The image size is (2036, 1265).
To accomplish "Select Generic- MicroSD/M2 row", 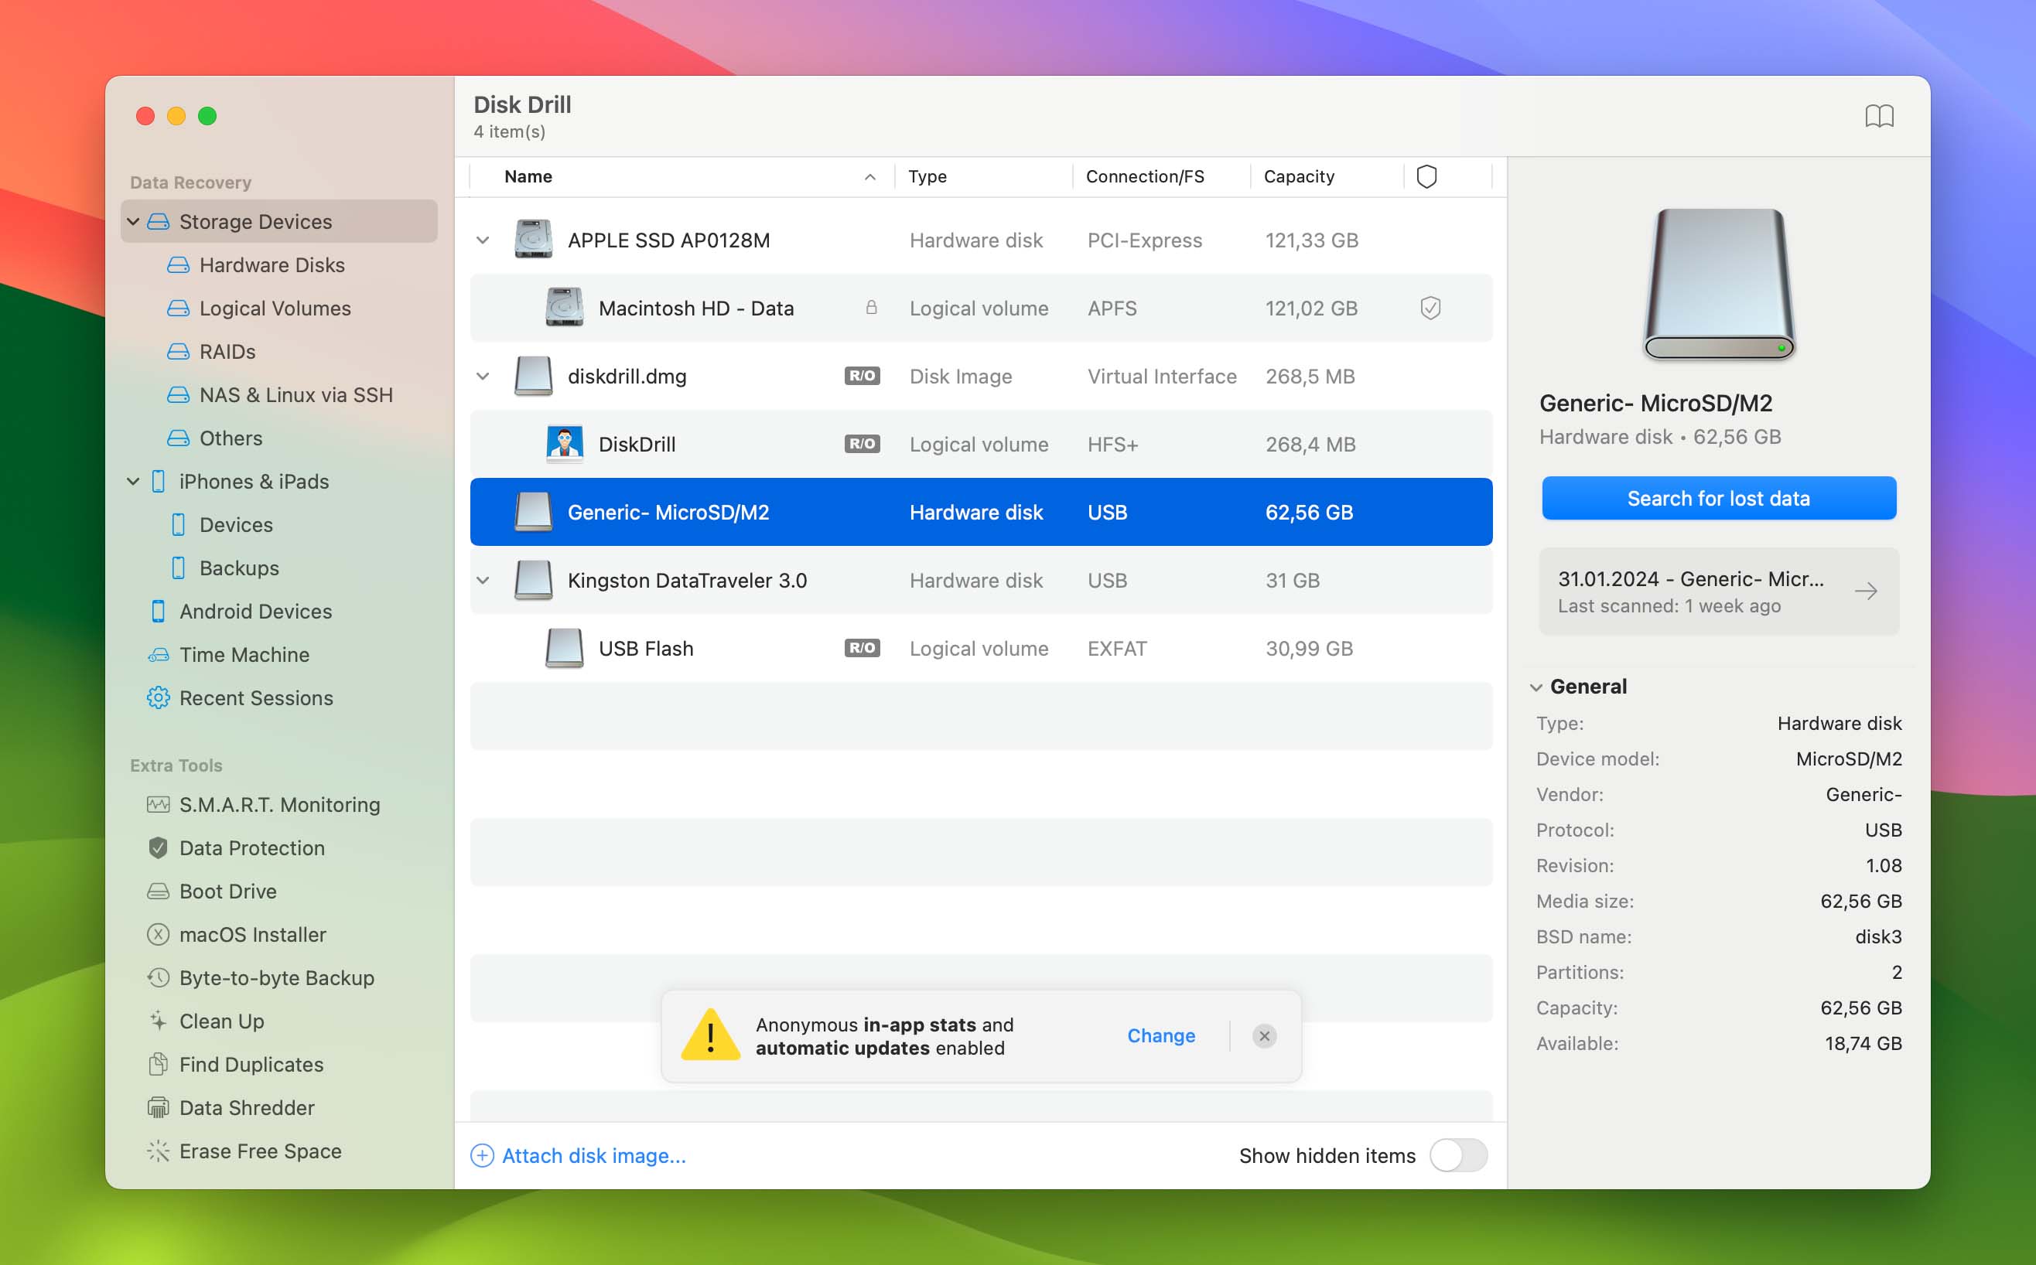I will [x=981, y=512].
